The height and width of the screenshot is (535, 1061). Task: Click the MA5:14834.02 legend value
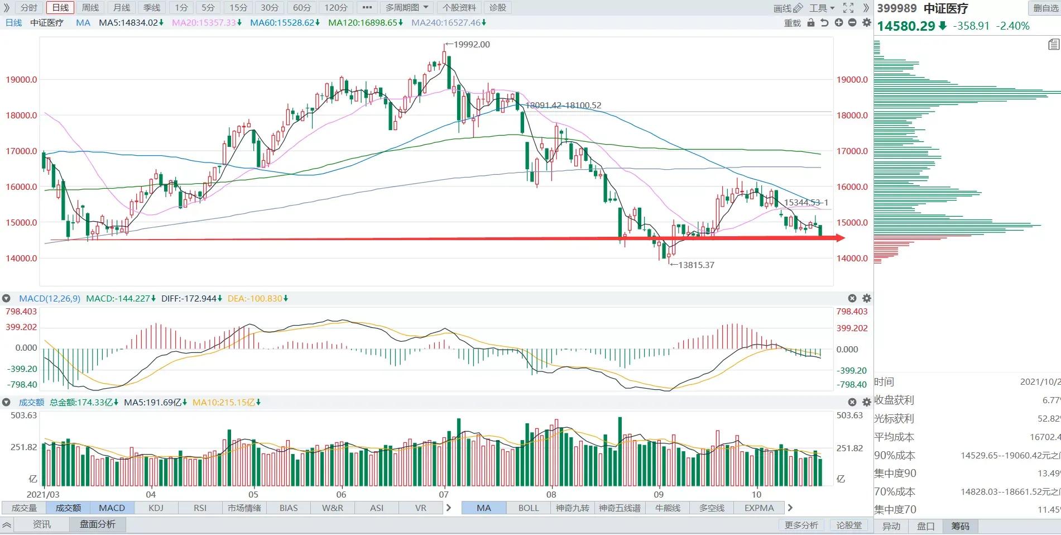point(131,23)
